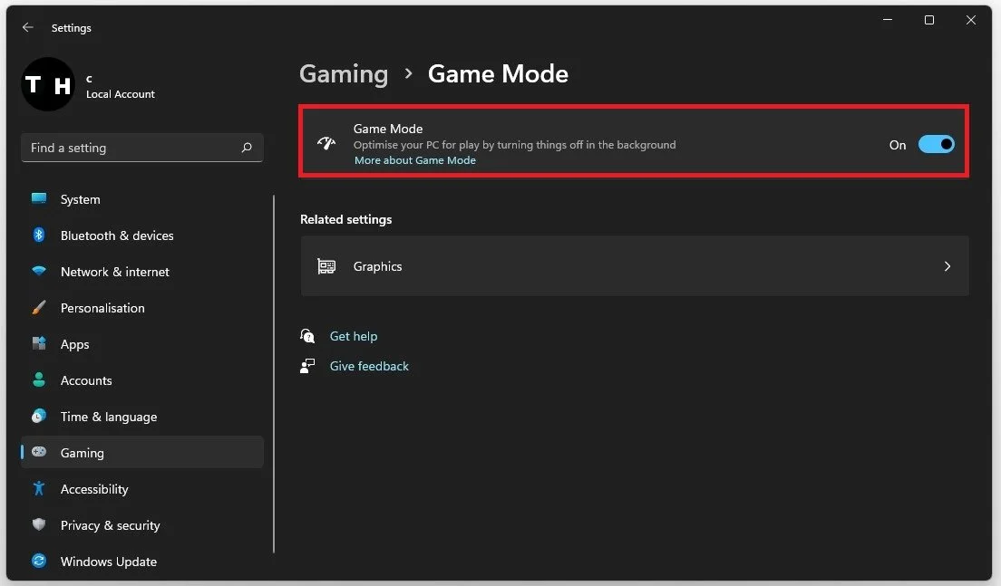Click the Apps icon in sidebar
Image resolution: width=1001 pixels, height=586 pixels.
39,343
